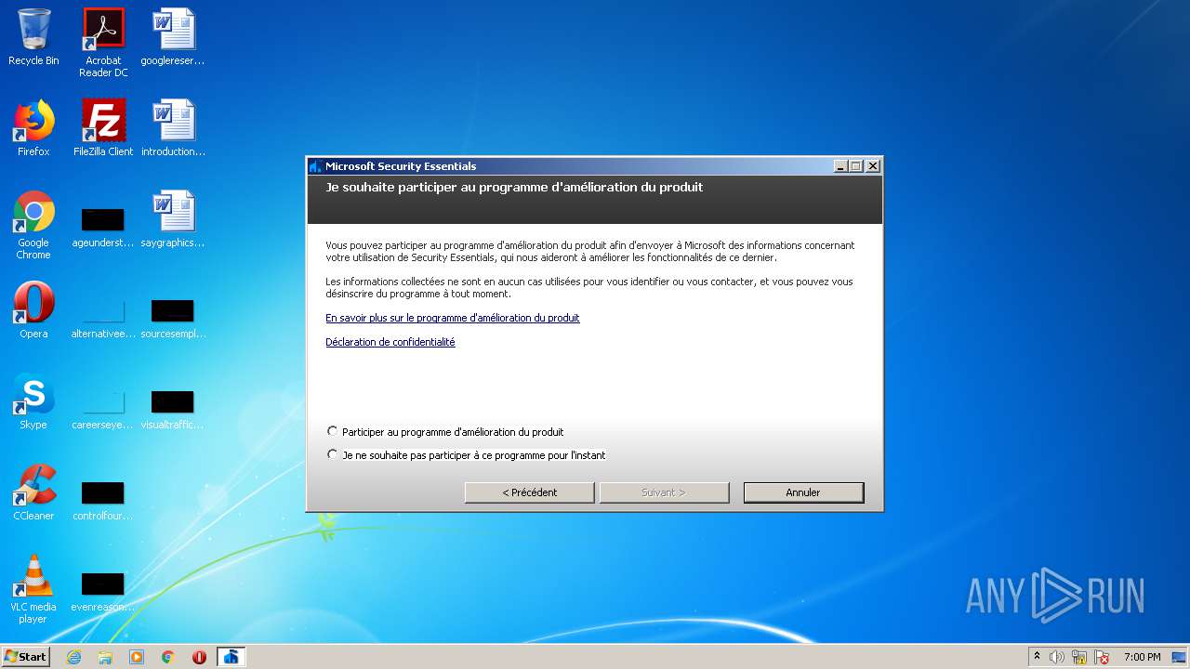Launch CCleaner desktop shortcut
The image size is (1190, 669).
click(33, 492)
